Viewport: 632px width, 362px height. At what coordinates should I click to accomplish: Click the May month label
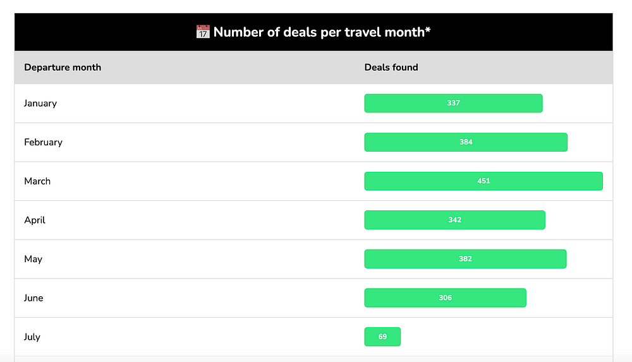point(33,259)
